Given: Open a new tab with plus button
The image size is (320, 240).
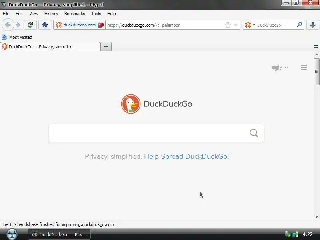Looking at the screenshot, I should pos(106,46).
